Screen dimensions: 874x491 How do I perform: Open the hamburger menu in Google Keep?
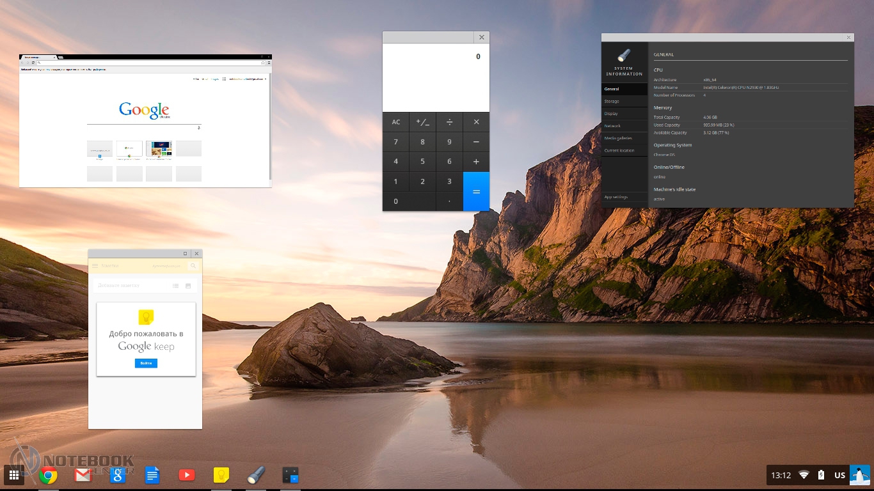coord(95,266)
